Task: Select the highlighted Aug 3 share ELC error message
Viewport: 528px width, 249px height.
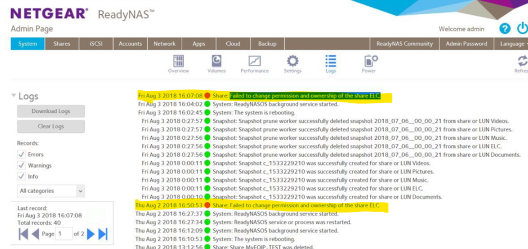Action: tap(305, 95)
